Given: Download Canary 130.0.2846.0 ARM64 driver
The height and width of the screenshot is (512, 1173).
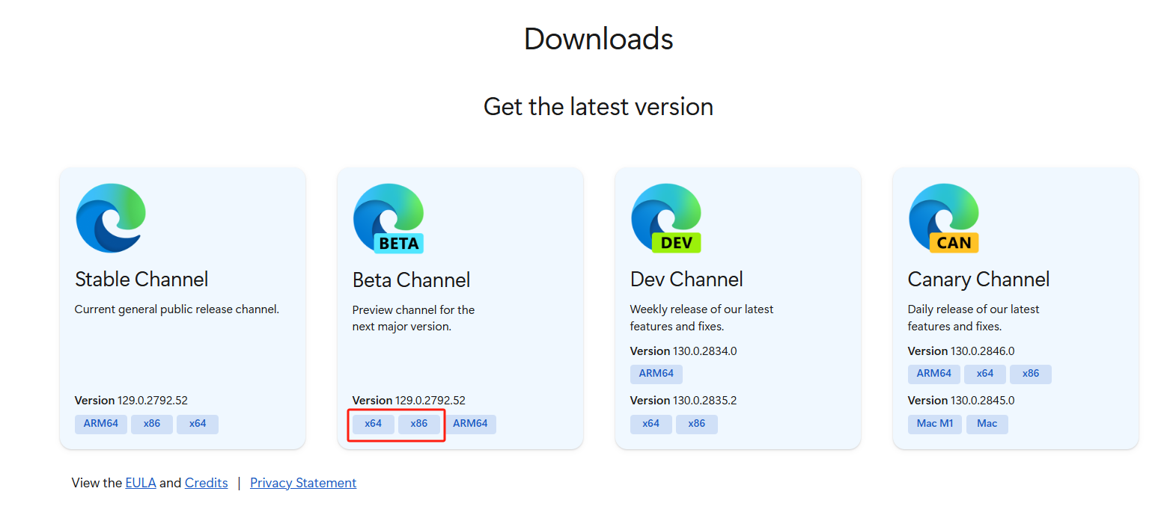Looking at the screenshot, I should pos(934,374).
